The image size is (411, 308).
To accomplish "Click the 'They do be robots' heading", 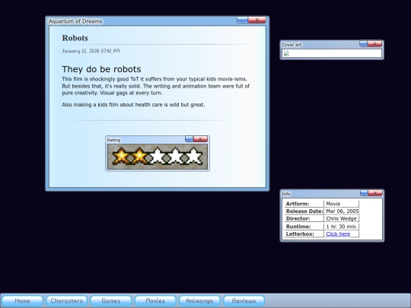I will [101, 69].
